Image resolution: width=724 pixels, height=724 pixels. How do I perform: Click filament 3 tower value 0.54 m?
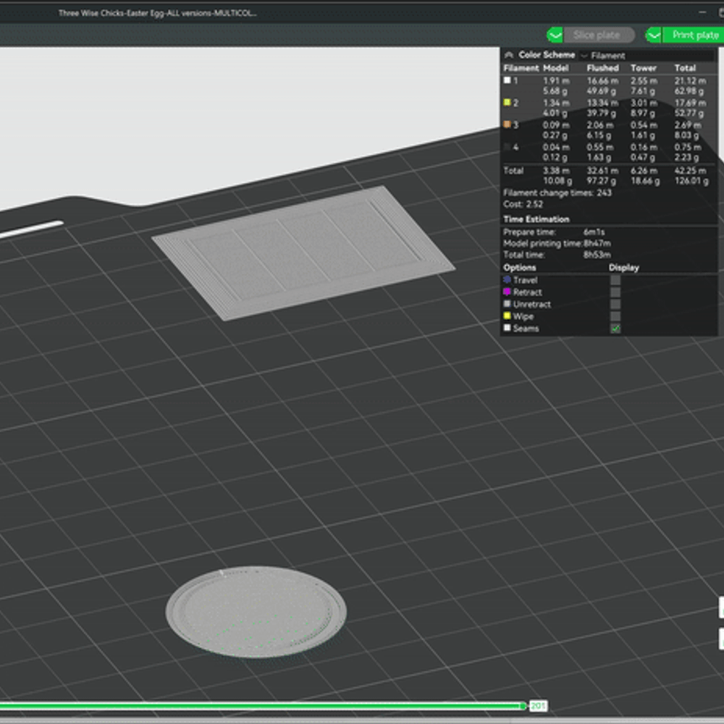click(644, 125)
